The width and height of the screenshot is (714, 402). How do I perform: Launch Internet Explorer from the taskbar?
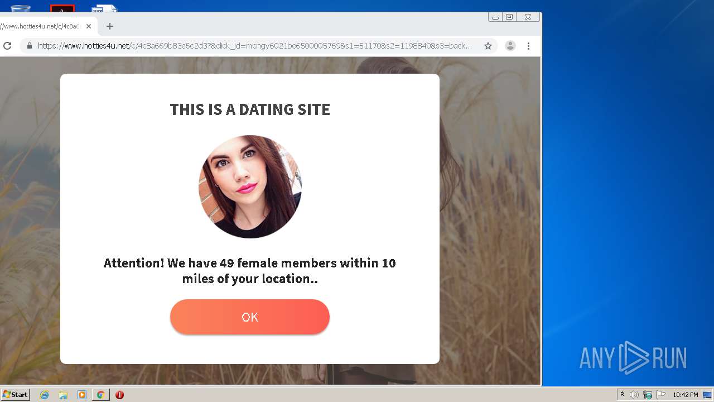coord(45,395)
